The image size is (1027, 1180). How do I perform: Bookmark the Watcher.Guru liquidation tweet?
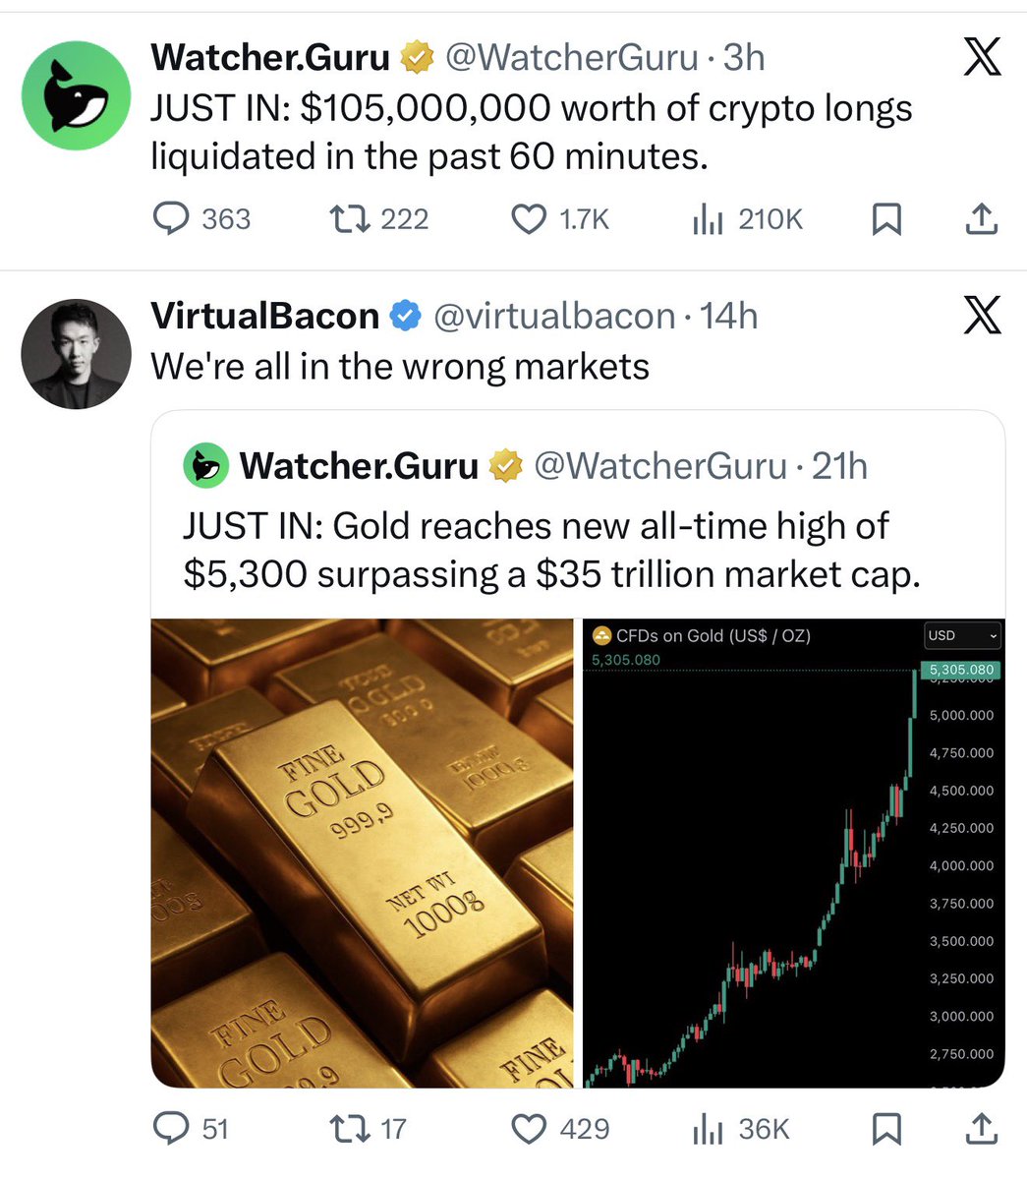[886, 219]
